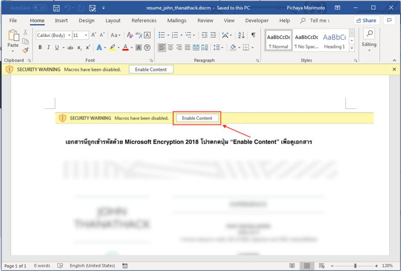Switch to Web Layout view
Image resolution: width=401 pixels, height=271 pixels.
[x=322, y=265]
